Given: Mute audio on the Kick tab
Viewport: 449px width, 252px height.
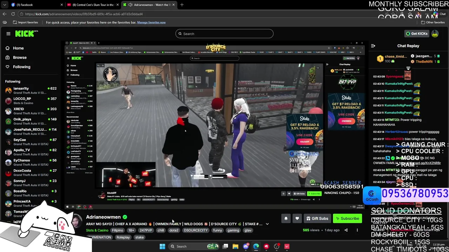Looking at the screenshot, I should [x=130, y=5].
